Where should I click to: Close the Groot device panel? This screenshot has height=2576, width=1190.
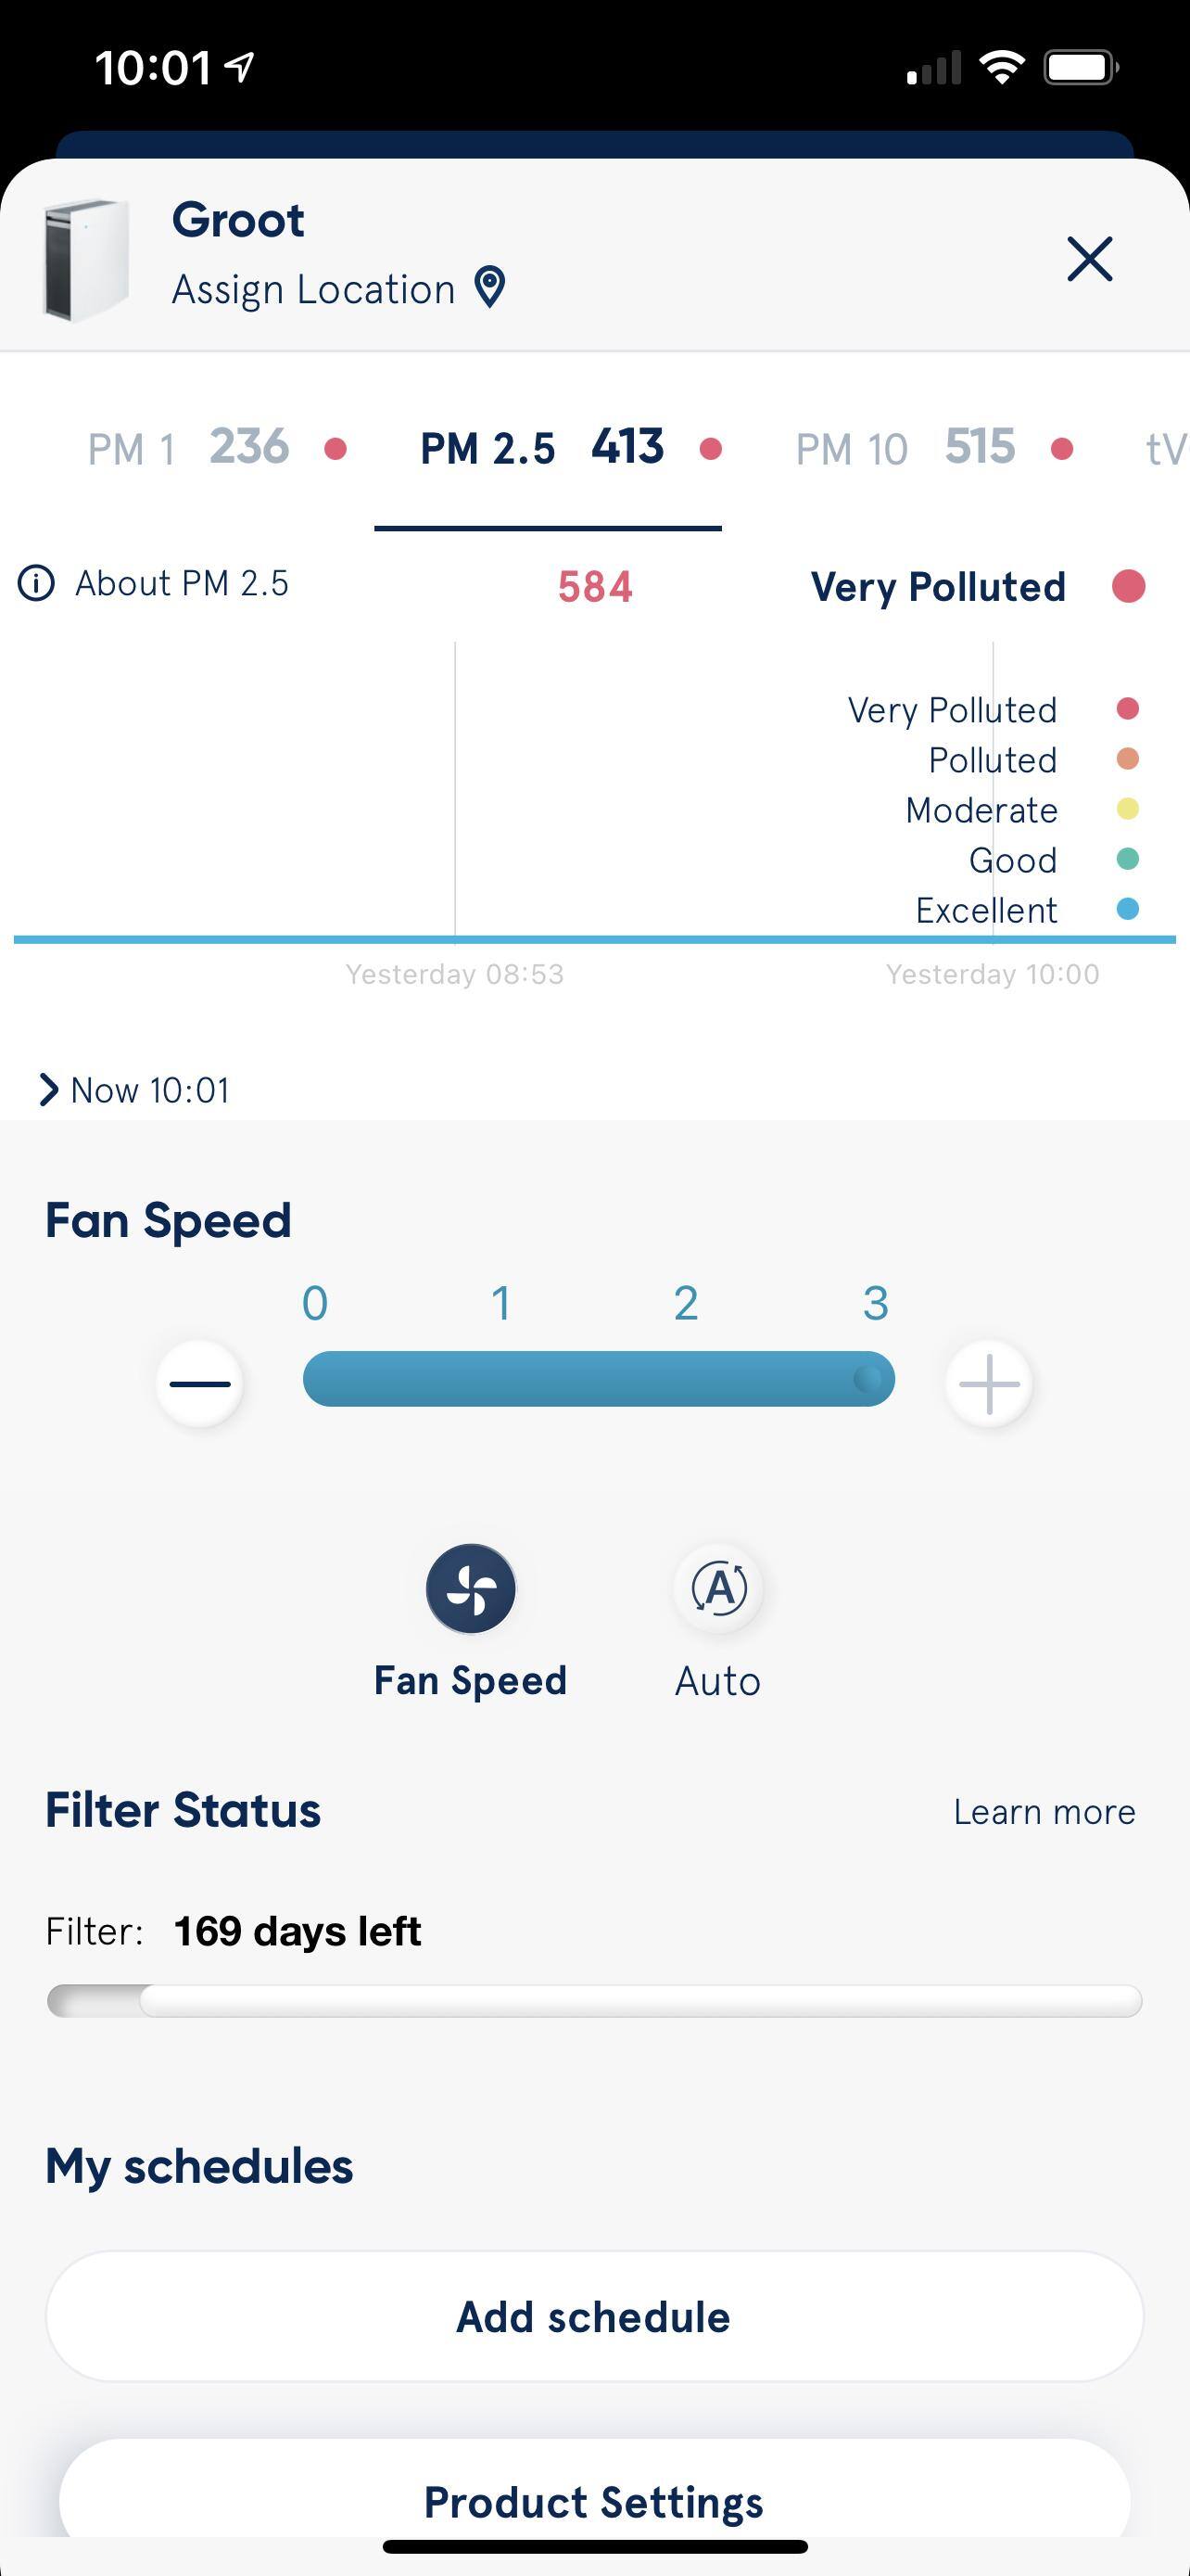[x=1089, y=259]
